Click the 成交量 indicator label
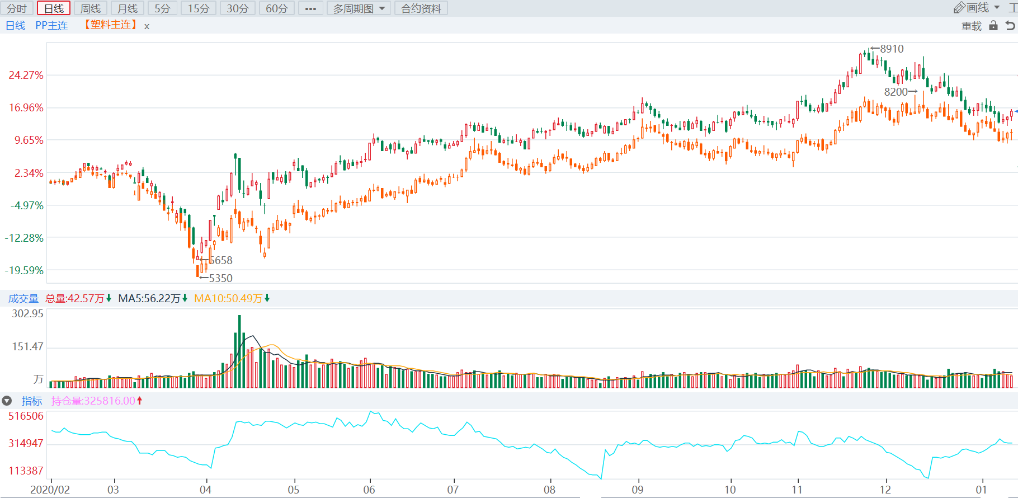This screenshot has width=1018, height=498. pos(23,299)
